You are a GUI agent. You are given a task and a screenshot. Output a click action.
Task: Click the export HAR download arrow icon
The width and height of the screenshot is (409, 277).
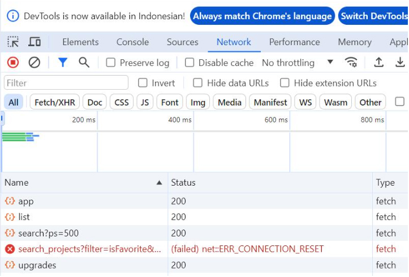coord(400,63)
